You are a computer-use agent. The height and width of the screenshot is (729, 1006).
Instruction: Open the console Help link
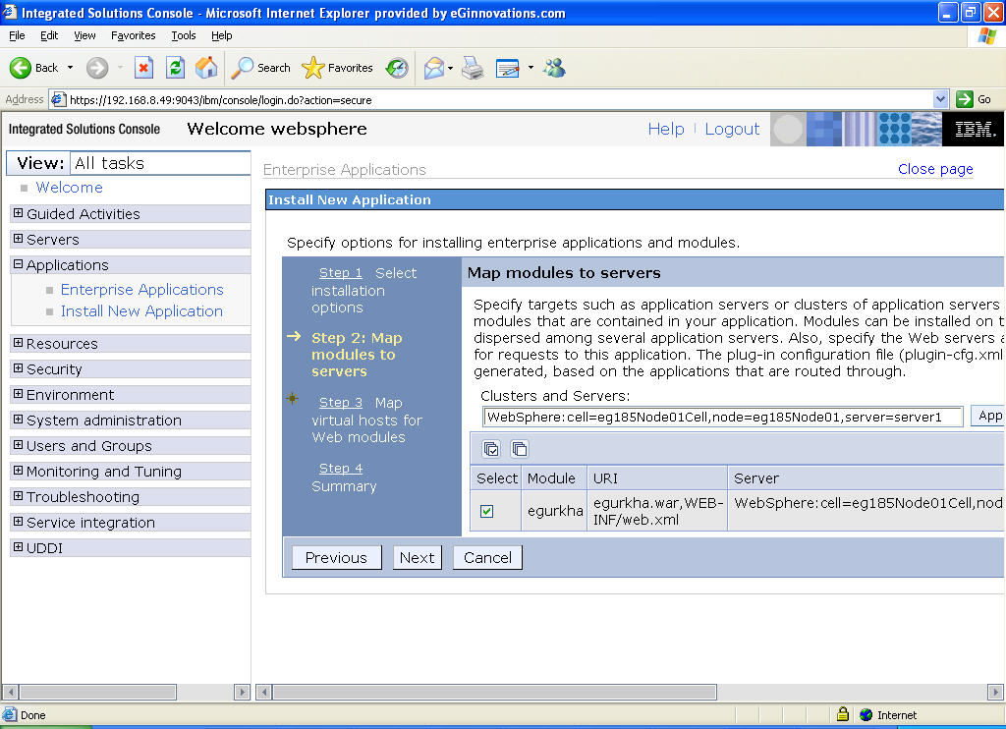[666, 129]
